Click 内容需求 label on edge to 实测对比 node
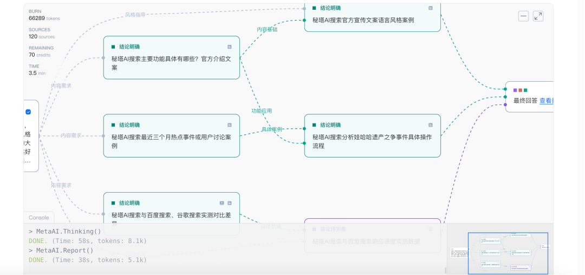 pyautogui.click(x=61, y=185)
